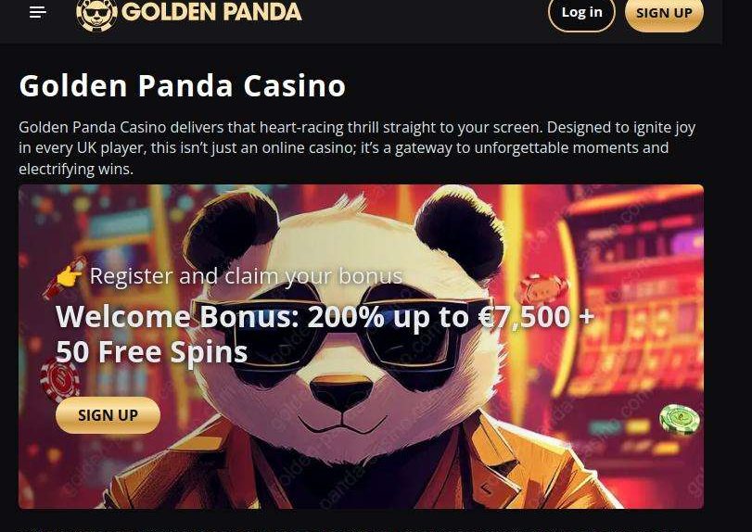
Task: Select the Golden Panda Casino heading
Action: click(x=183, y=86)
